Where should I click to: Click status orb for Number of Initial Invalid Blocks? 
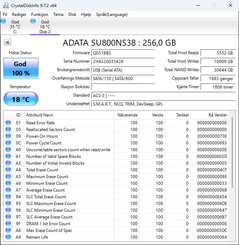[8, 163]
